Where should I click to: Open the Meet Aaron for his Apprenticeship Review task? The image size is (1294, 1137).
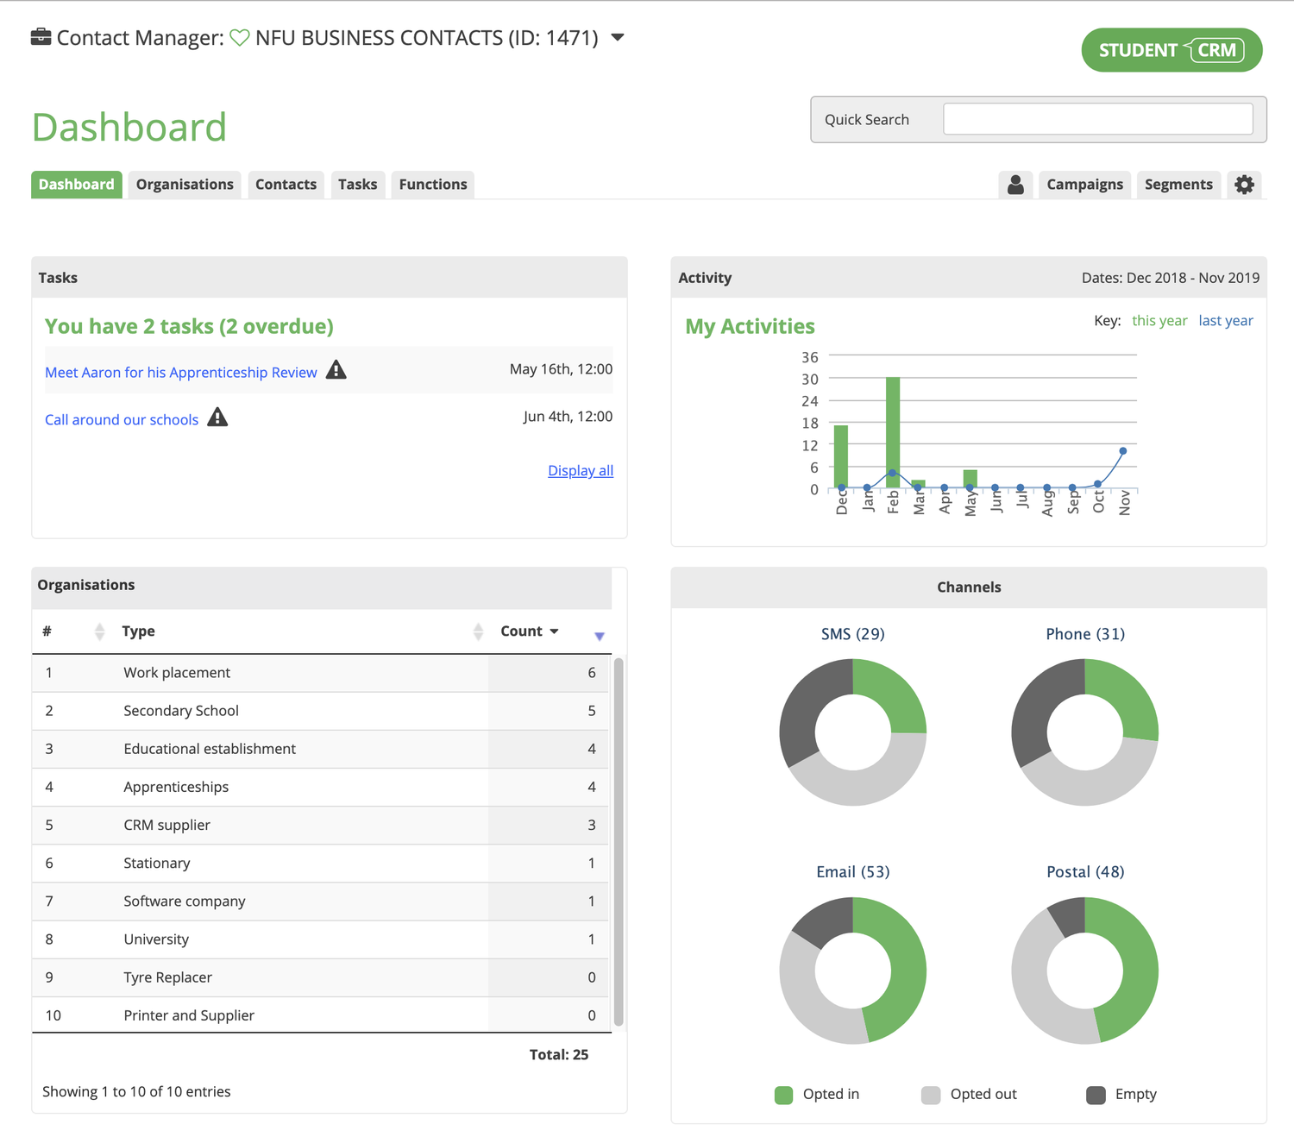[x=180, y=372]
